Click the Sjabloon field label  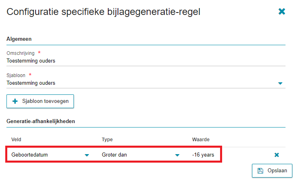pyautogui.click(x=16, y=75)
